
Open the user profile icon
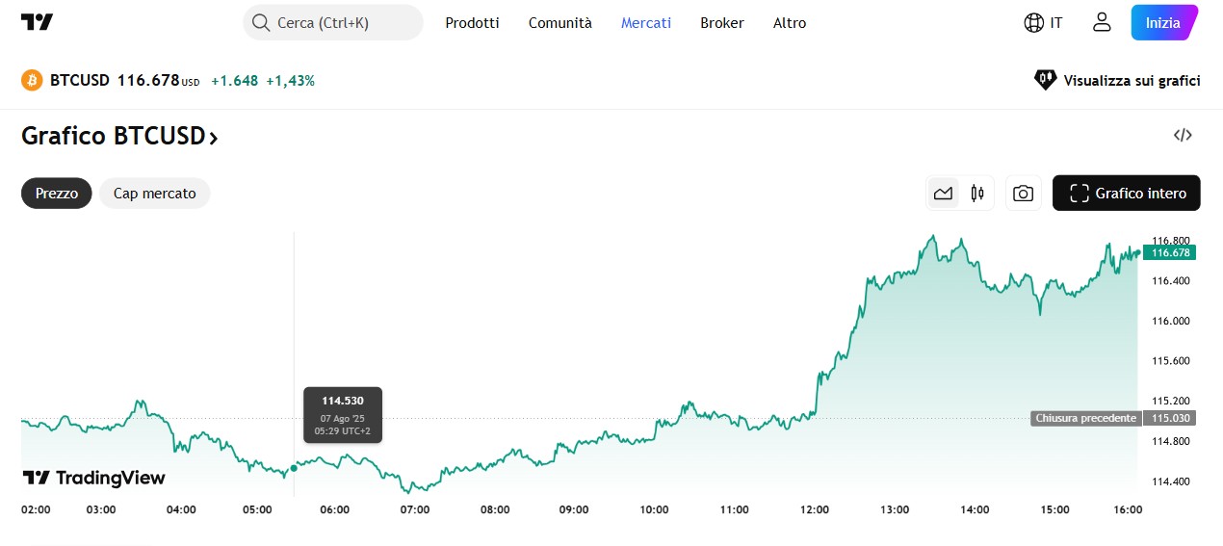tap(1102, 22)
